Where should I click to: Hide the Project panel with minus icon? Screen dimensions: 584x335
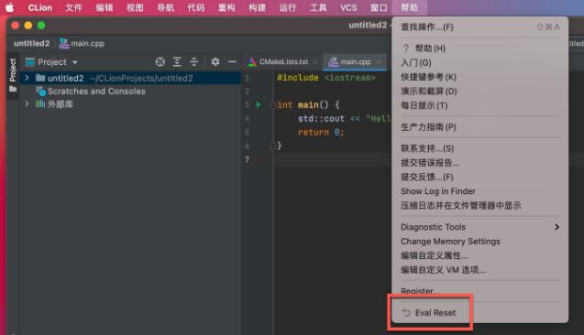click(233, 62)
